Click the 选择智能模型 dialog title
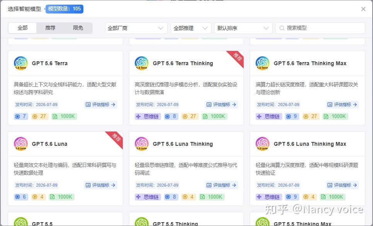This screenshot has height=226, width=373. (24, 9)
